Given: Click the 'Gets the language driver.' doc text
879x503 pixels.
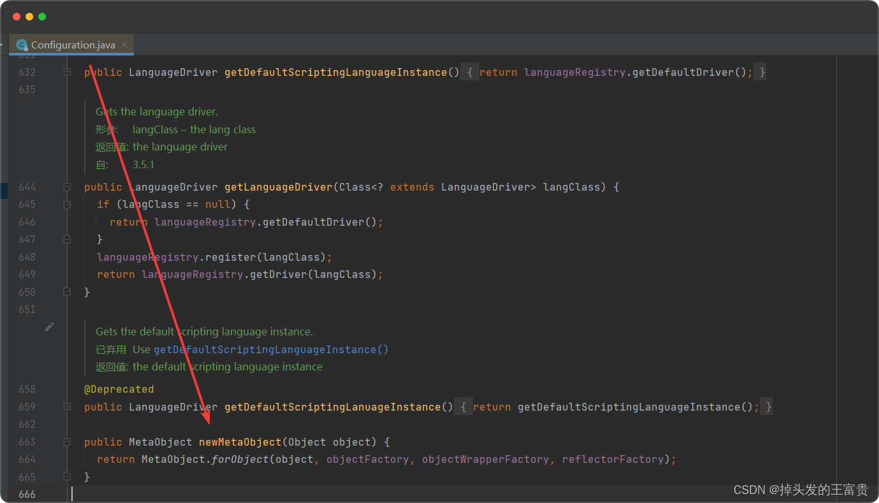Looking at the screenshot, I should (x=157, y=112).
